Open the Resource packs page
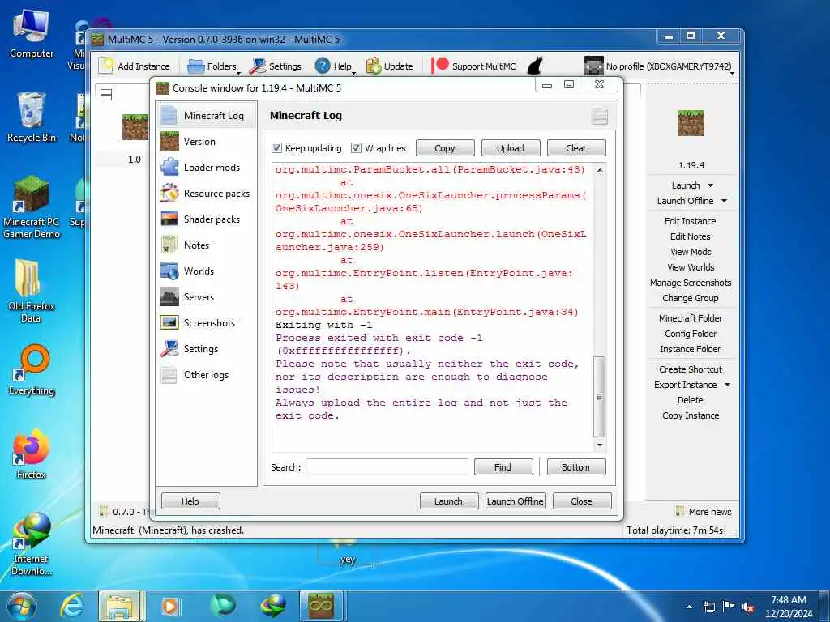Screen dimensions: 830x622 [207, 193]
